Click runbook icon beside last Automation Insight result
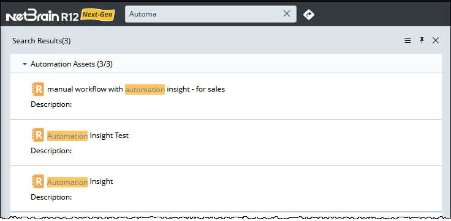Image resolution: width=451 pixels, height=221 pixels. pyautogui.click(x=37, y=181)
